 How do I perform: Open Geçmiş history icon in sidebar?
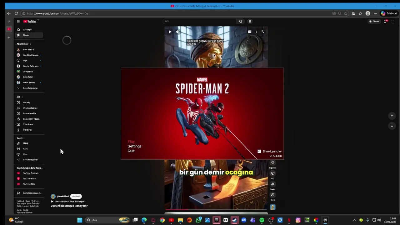tap(18, 102)
